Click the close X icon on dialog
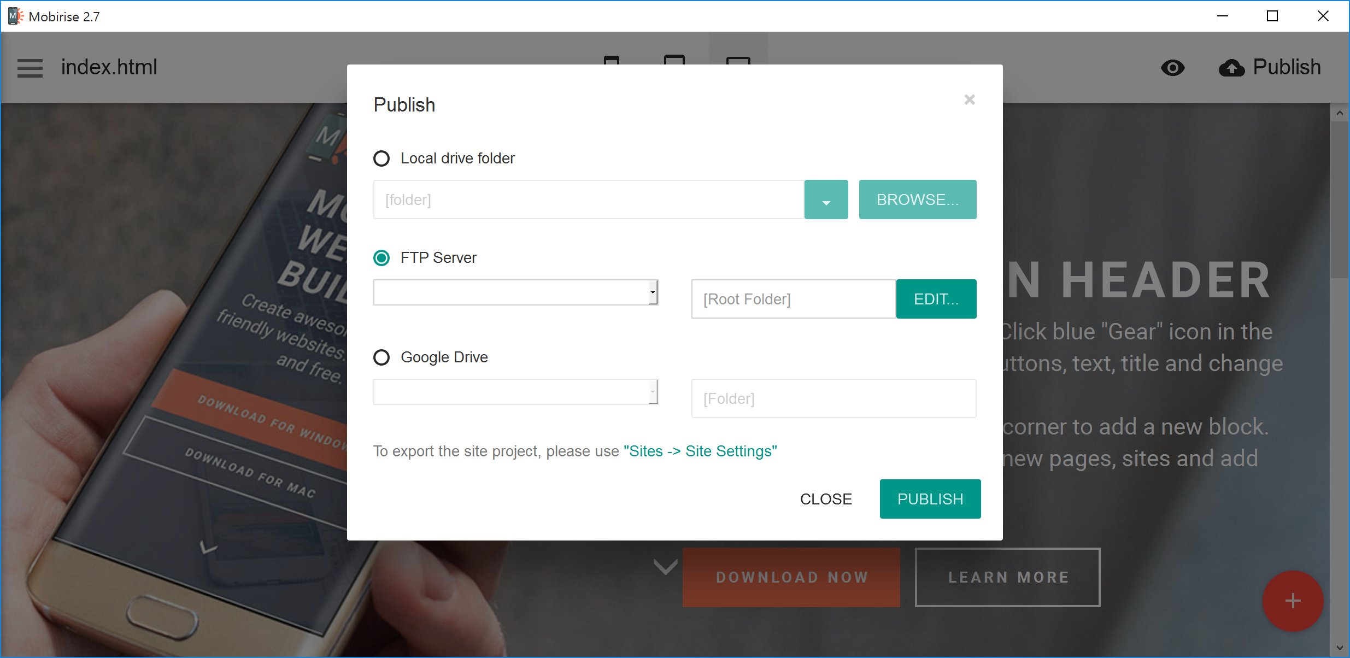Image resolution: width=1350 pixels, height=658 pixels. [970, 99]
